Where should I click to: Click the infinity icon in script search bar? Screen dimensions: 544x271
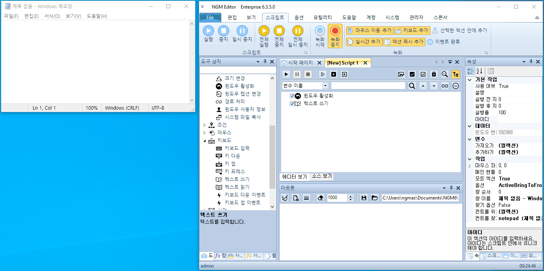coord(445,86)
